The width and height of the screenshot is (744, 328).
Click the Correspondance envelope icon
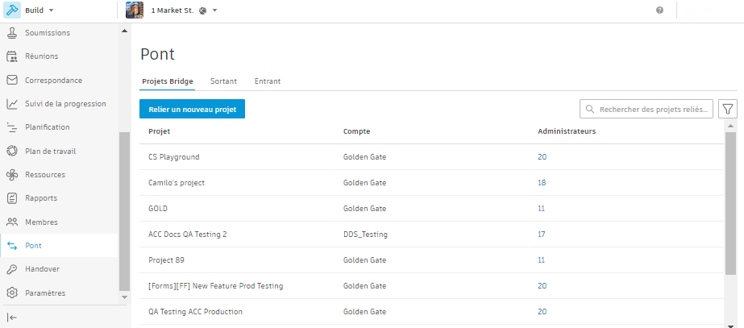(12, 81)
